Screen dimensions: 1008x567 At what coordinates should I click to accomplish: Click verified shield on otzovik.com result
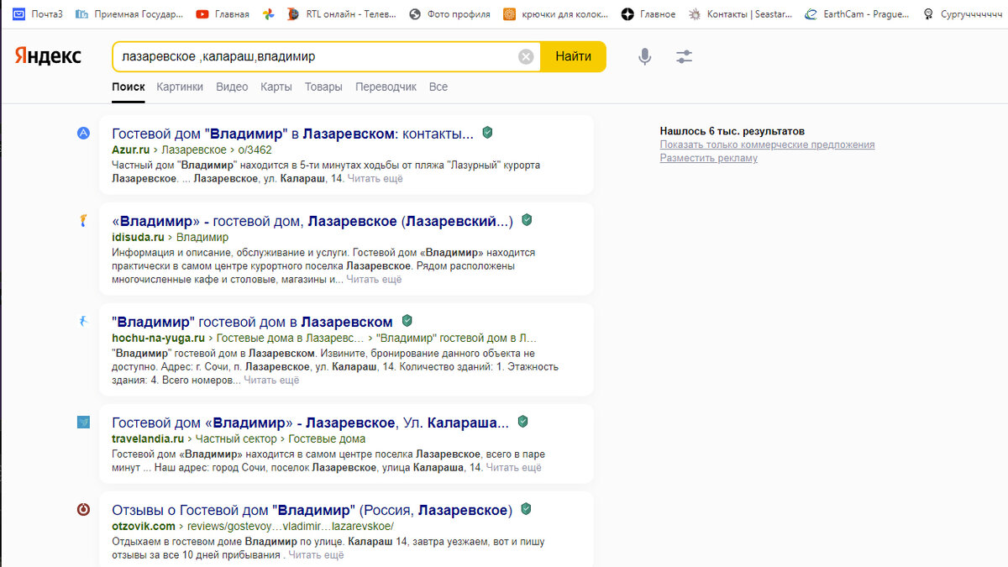pyautogui.click(x=526, y=509)
